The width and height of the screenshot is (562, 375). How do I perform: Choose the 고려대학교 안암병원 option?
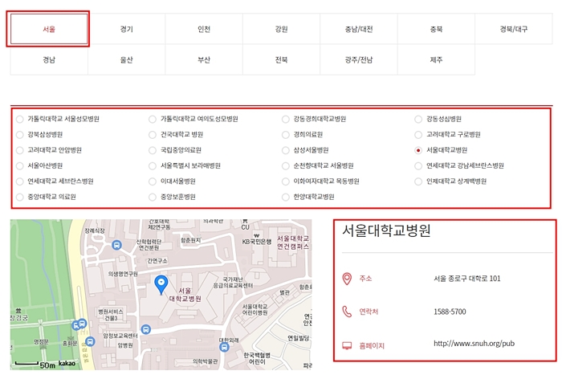click(x=20, y=150)
